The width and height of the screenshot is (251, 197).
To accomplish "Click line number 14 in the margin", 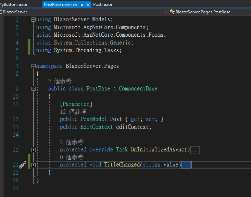I will tap(16, 135).
